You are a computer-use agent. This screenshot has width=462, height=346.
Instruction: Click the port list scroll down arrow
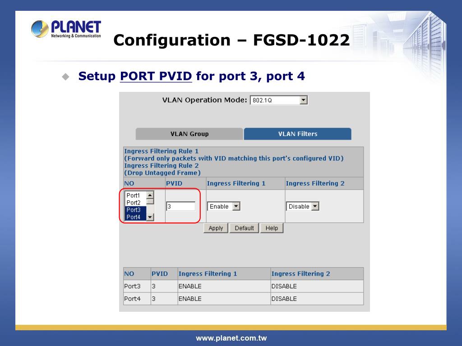click(x=150, y=217)
